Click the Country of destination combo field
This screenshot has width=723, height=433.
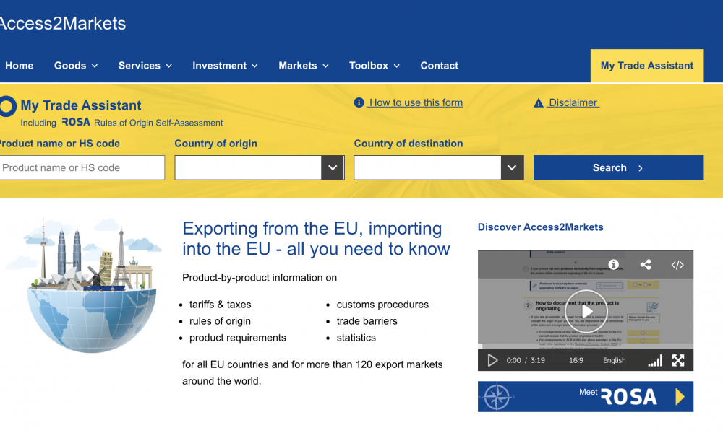point(439,167)
